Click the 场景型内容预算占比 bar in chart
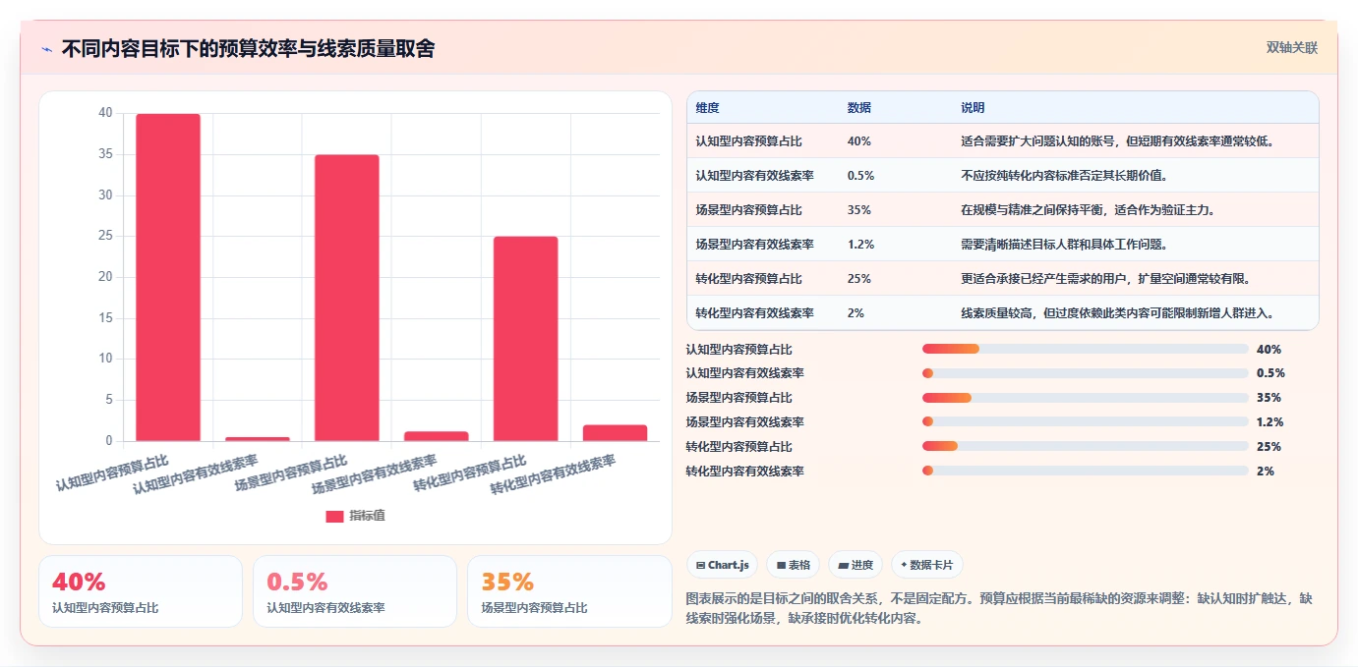 pyautogui.click(x=347, y=298)
